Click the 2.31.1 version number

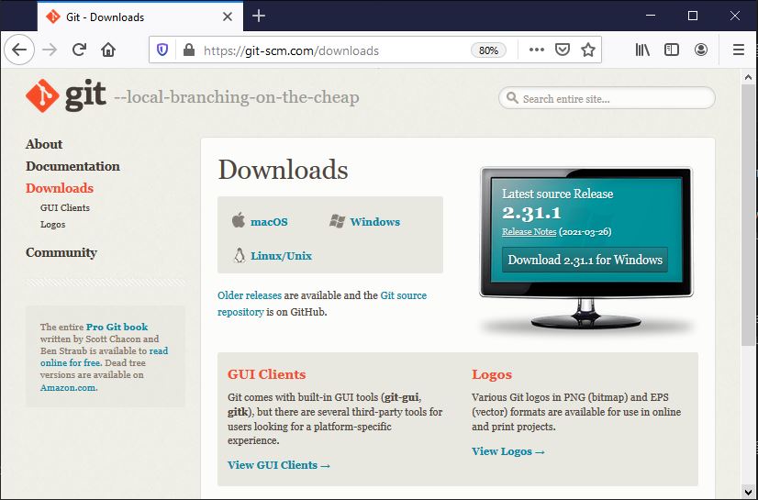pos(531,213)
